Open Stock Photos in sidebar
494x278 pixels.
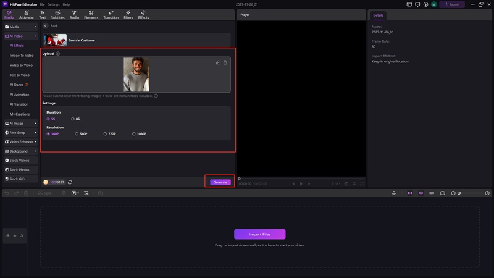pyautogui.click(x=21, y=169)
